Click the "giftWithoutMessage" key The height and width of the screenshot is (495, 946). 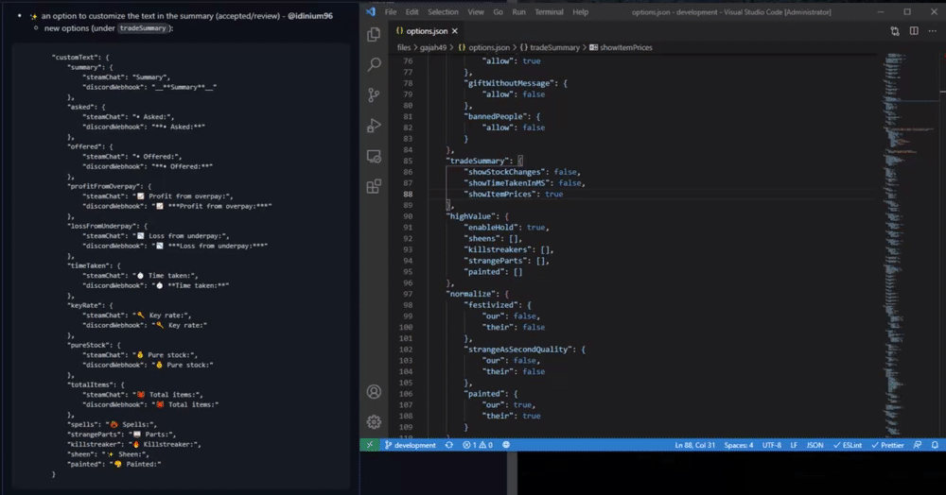pos(509,84)
